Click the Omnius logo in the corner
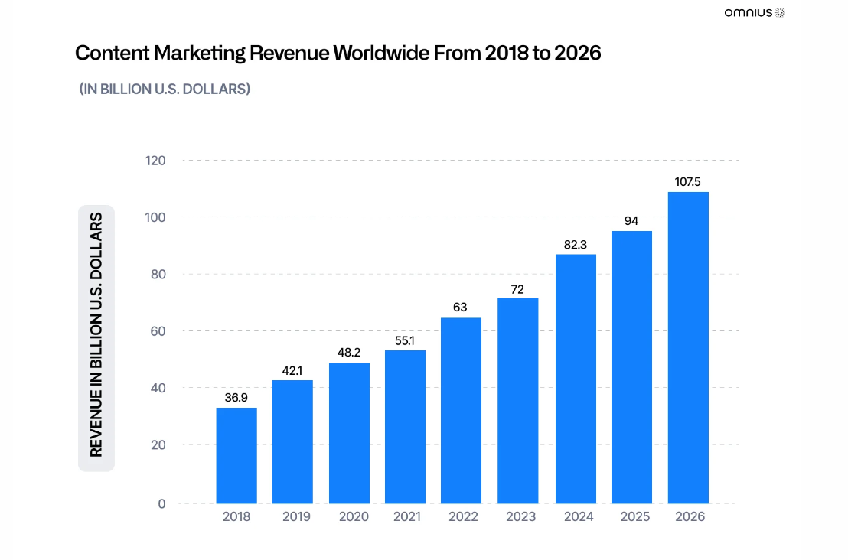 [x=755, y=12]
